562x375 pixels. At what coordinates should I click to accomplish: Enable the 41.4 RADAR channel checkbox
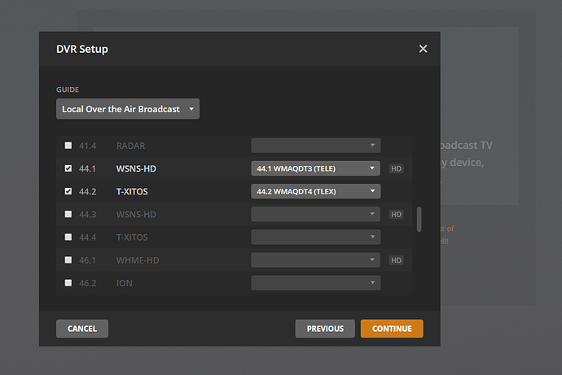click(68, 146)
